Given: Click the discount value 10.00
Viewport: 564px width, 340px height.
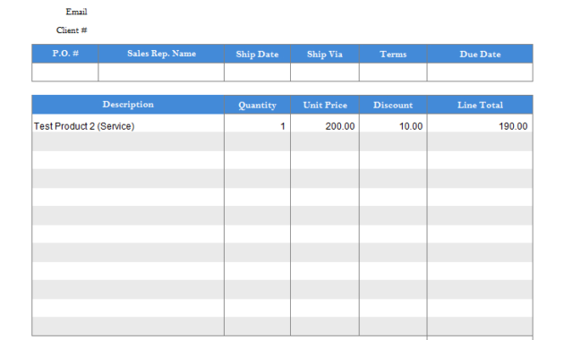Looking at the screenshot, I should pos(411,126).
